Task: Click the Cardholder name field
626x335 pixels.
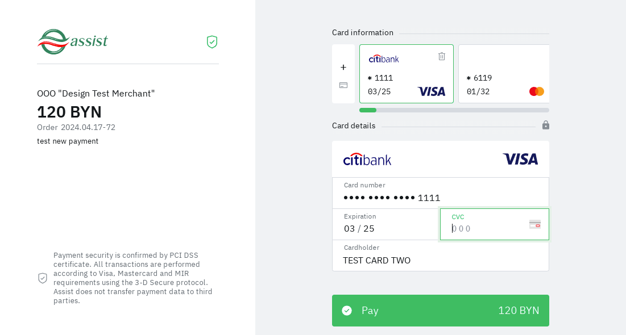Action: [440, 260]
